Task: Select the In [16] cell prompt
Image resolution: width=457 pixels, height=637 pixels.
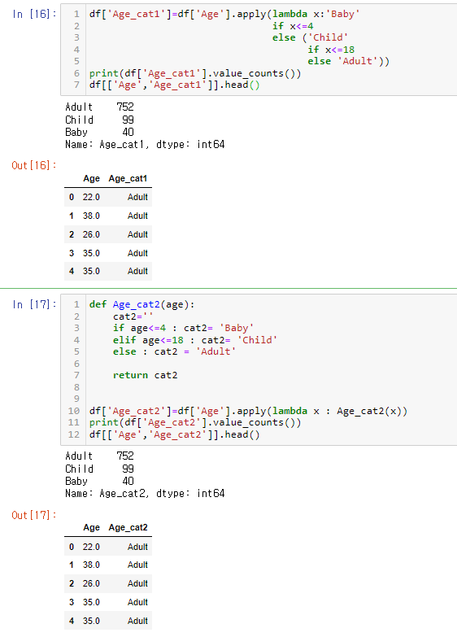Action: tap(34, 14)
